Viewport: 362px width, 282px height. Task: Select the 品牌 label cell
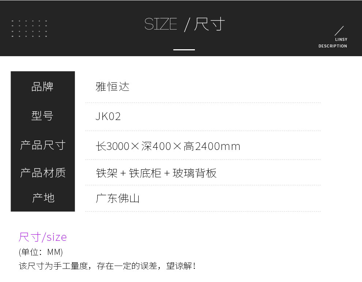(x=43, y=87)
